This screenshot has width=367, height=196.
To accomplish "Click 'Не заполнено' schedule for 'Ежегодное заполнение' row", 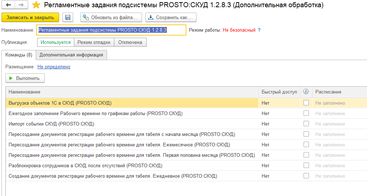I will (330, 114).
